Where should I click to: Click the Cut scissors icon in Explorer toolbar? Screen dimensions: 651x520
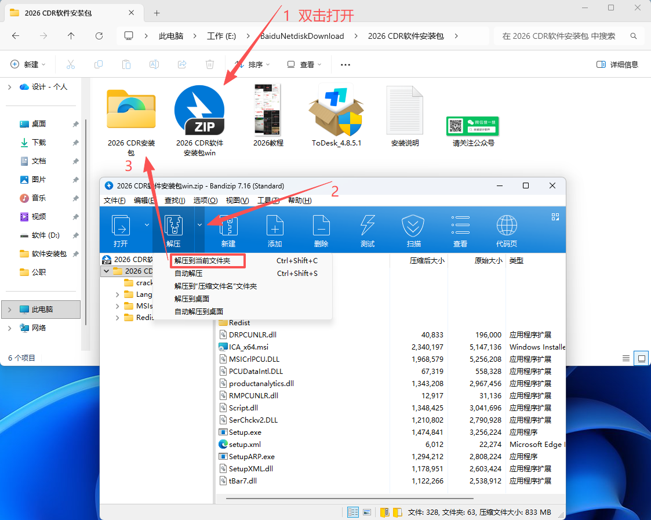click(x=71, y=64)
